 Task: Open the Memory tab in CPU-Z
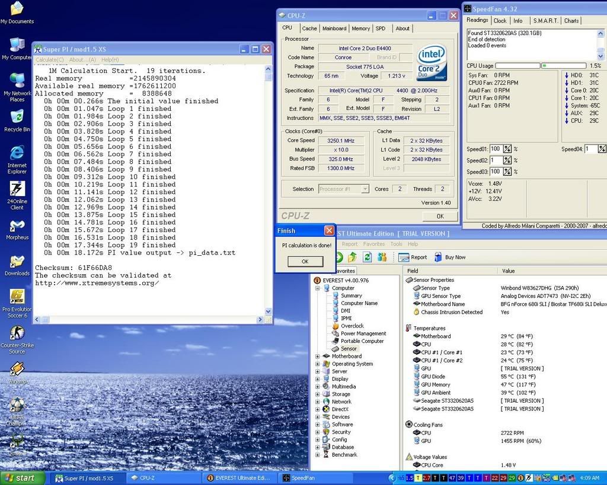coord(360,28)
